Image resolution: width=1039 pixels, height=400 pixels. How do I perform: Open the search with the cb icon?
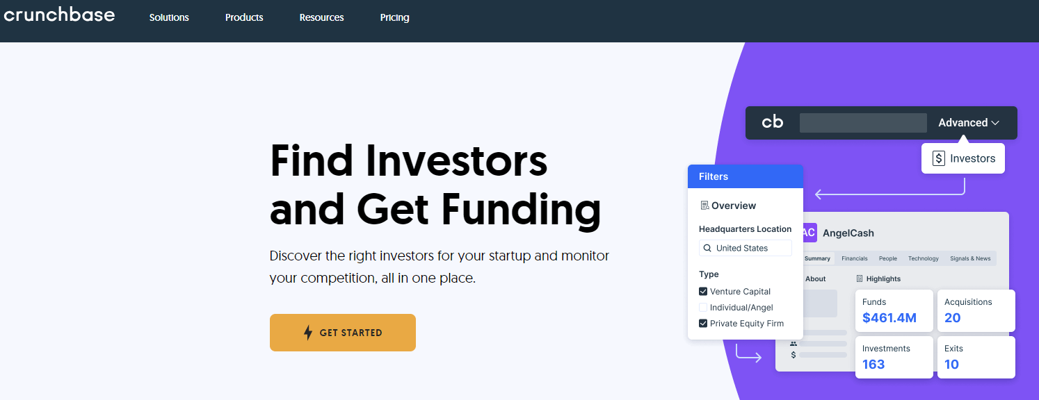click(x=772, y=122)
